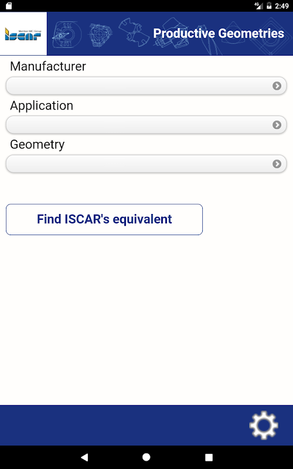Screen dimensions: 293x469
Task: Open settings via the gear icon
Action: (x=264, y=425)
